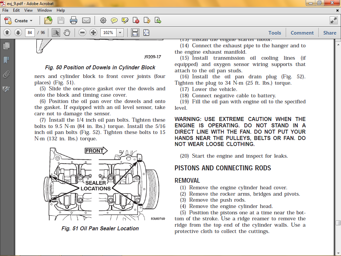
Task: Send the file by email envelope icon
Action: pyautogui.click(x=86, y=21)
